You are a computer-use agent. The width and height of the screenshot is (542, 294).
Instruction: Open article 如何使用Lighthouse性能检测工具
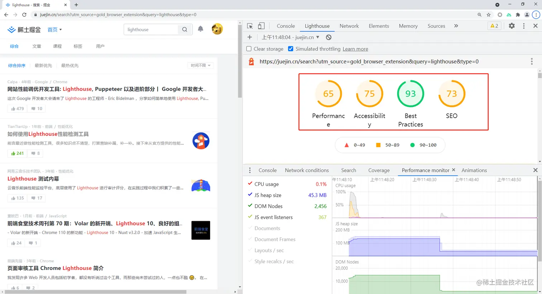click(48, 134)
